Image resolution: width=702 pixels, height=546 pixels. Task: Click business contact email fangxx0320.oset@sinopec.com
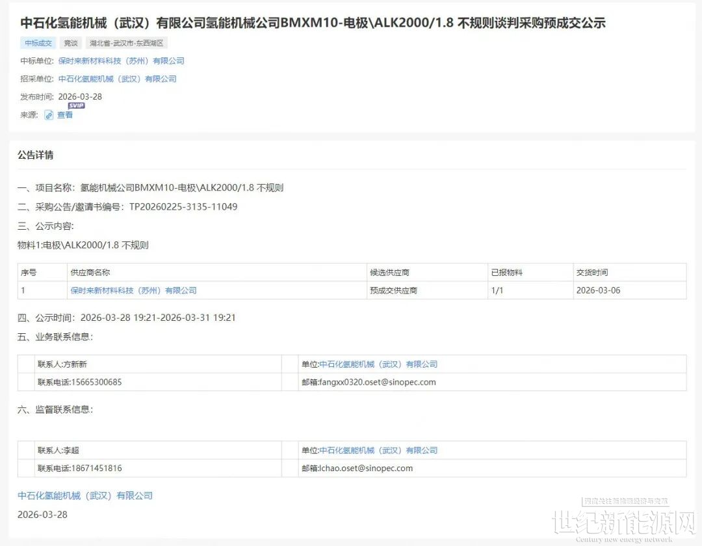(378, 382)
